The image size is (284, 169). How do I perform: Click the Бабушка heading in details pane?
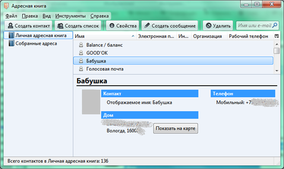pyautogui.click(x=92, y=81)
